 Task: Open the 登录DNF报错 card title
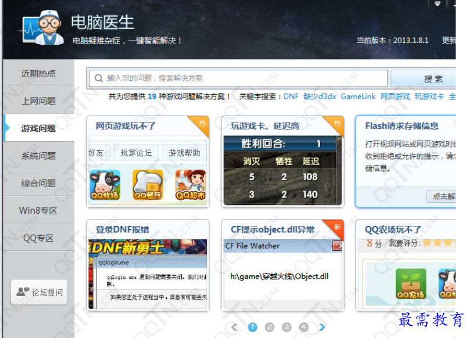point(122,229)
